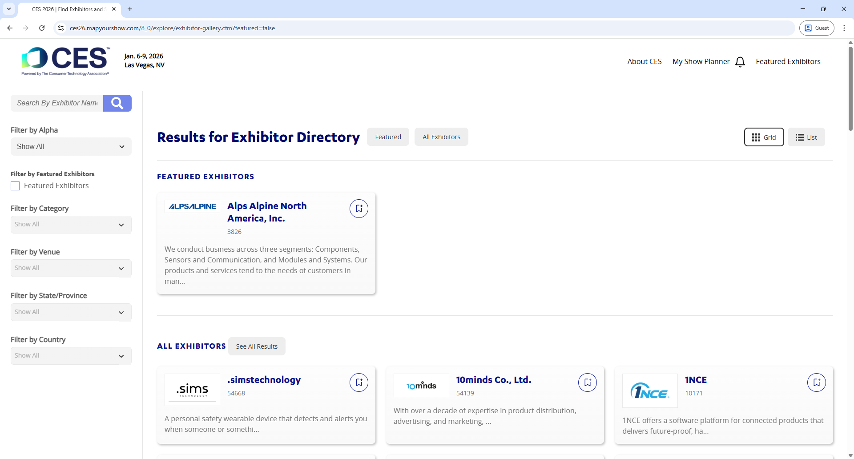Bookmark the 1NCE exhibitor
854x459 pixels.
[x=816, y=382]
